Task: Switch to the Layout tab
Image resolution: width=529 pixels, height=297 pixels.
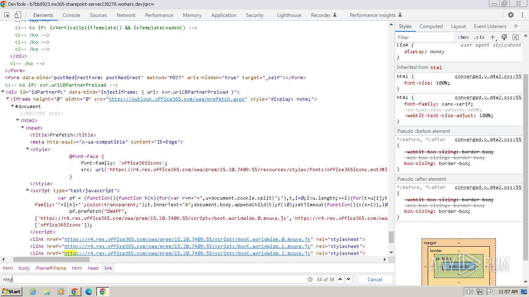Action: point(458,26)
